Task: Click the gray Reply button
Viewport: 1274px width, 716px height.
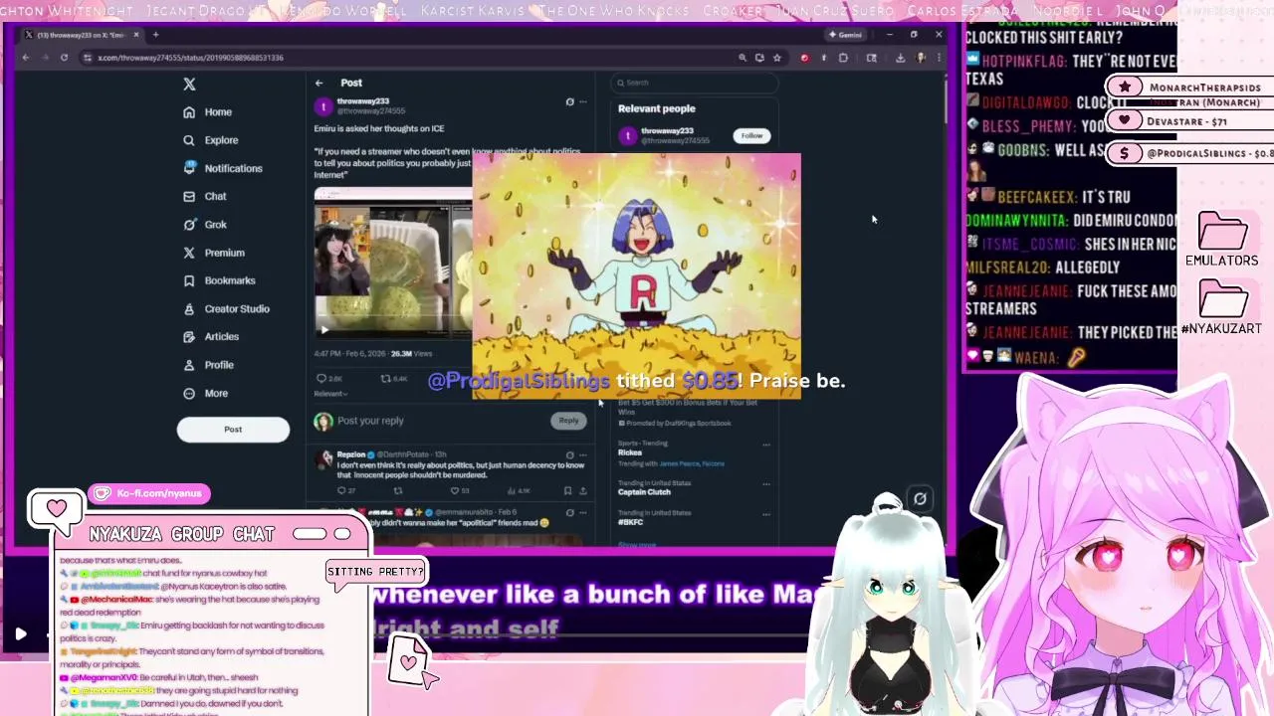Action: click(568, 421)
